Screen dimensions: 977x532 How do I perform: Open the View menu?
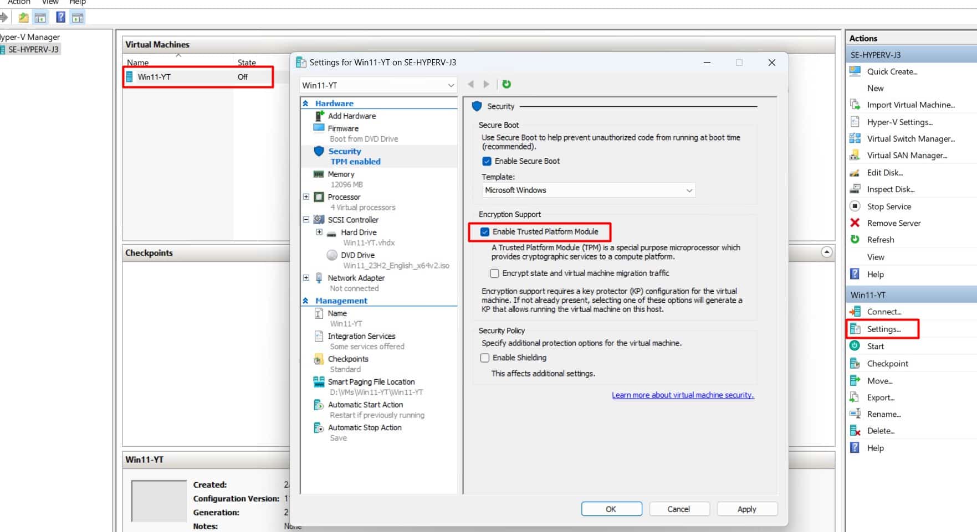point(49,2)
